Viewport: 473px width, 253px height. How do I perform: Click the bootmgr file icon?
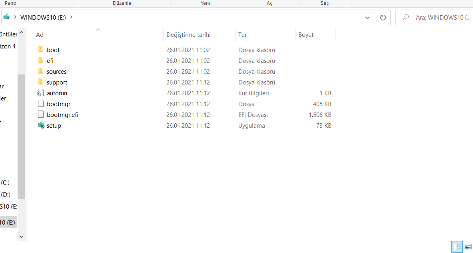tap(41, 104)
